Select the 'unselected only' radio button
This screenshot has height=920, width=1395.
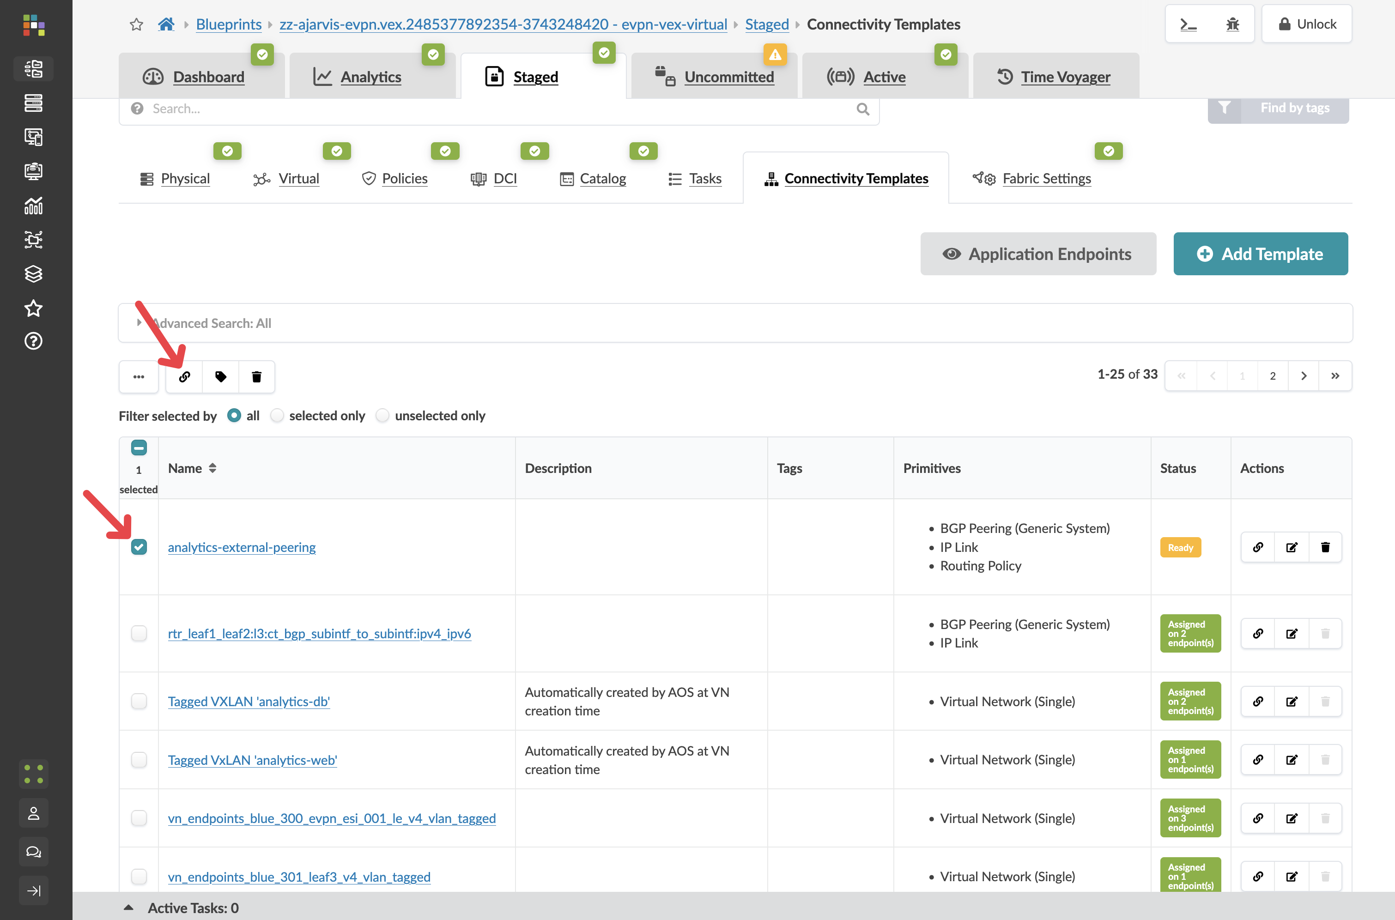[x=382, y=415]
